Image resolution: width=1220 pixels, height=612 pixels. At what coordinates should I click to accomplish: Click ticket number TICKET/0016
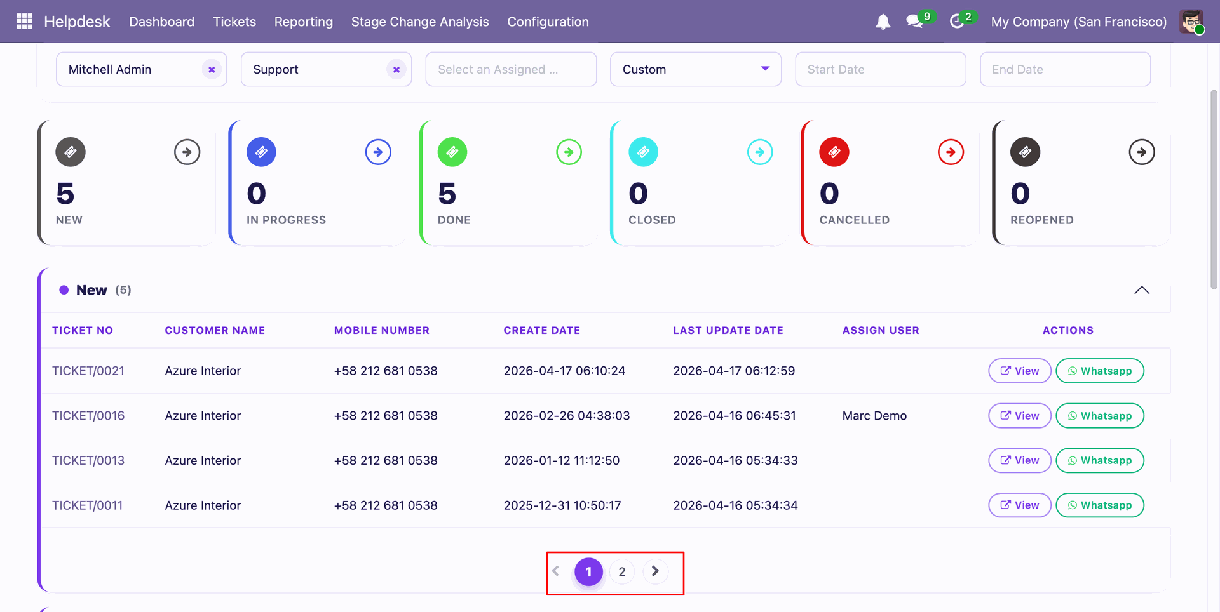[88, 416]
